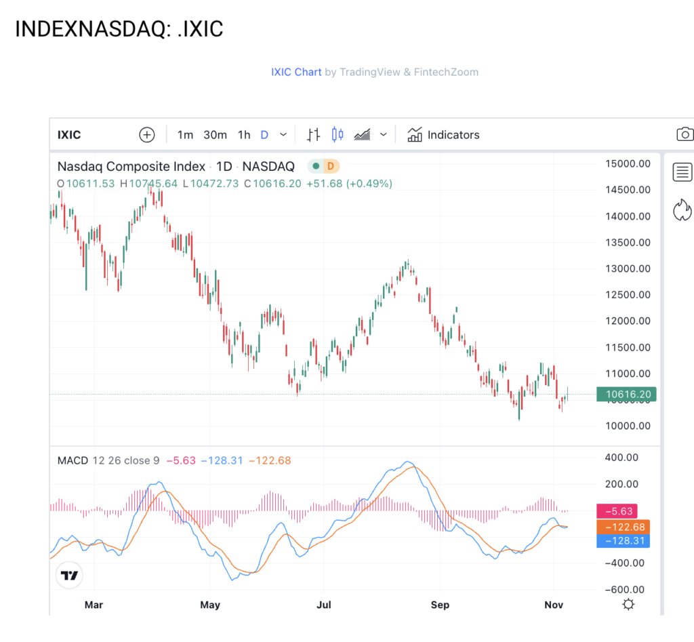694x642 pixels.
Task: Click the -5.63 histogram value label
Action: pos(617,511)
